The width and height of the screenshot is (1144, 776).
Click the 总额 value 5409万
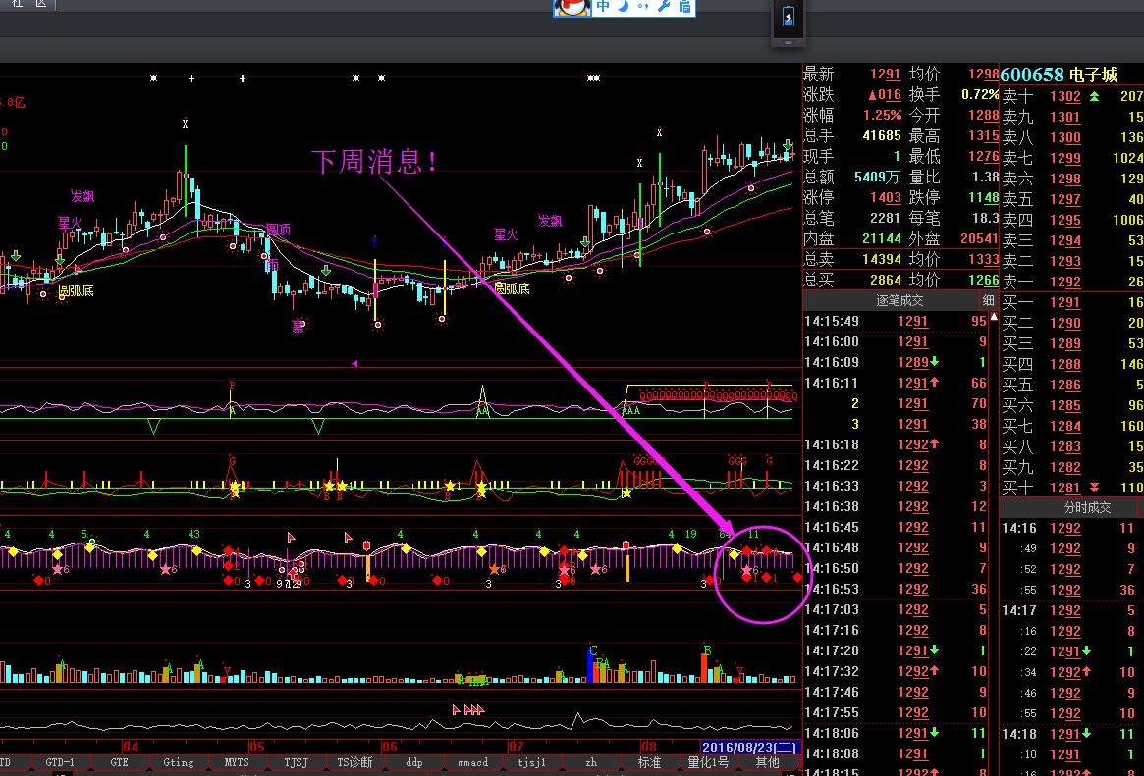point(878,177)
